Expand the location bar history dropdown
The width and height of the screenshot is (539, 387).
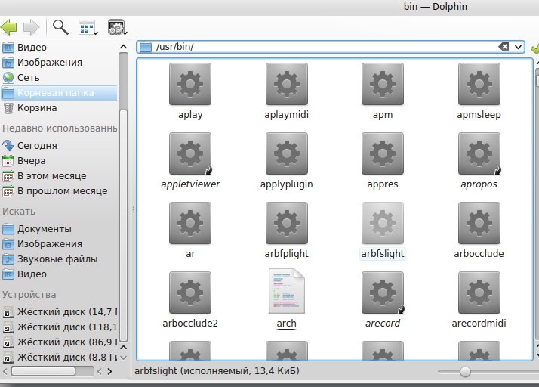(518, 47)
